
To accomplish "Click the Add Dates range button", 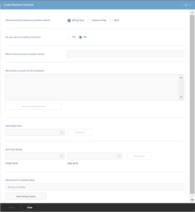I will point(139,156).
